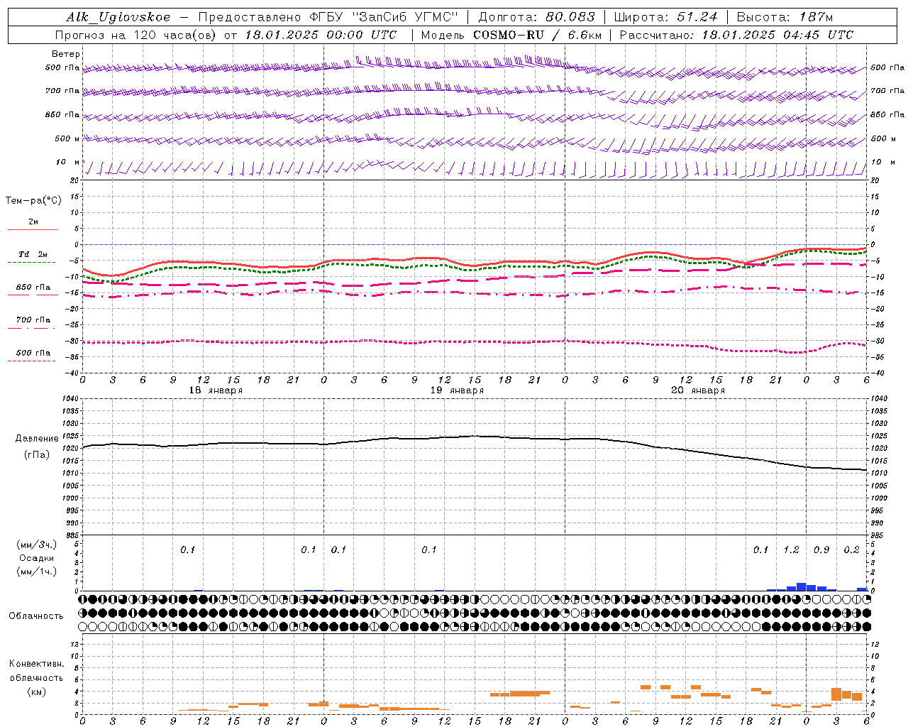Click the 19 января date label
The width and height of the screenshot is (908, 727).
457,390
